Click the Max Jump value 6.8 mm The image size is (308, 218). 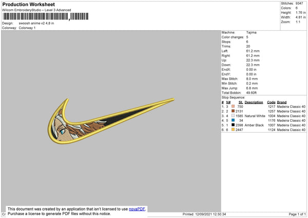click(252, 88)
